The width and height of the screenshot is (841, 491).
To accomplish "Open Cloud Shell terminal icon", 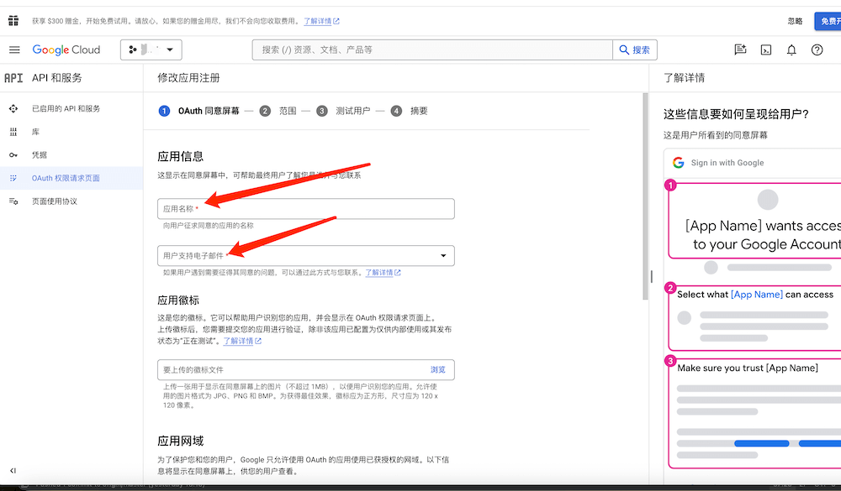I will (766, 50).
